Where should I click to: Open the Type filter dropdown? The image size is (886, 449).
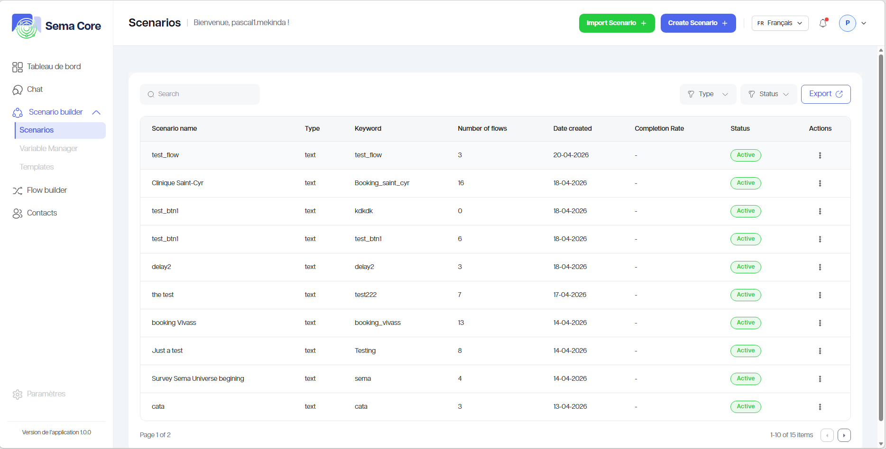(x=708, y=94)
